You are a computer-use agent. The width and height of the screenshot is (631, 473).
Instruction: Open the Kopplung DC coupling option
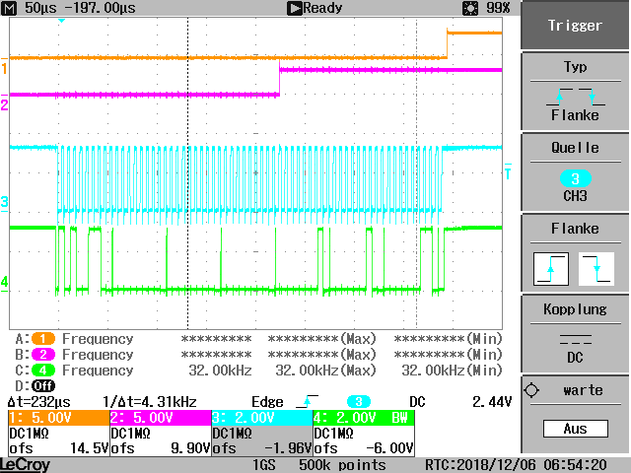(x=575, y=333)
